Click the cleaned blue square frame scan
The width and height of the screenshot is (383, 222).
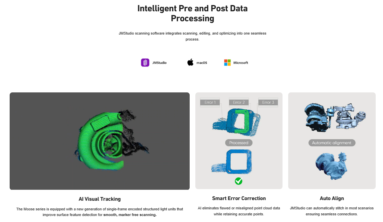[232, 162]
